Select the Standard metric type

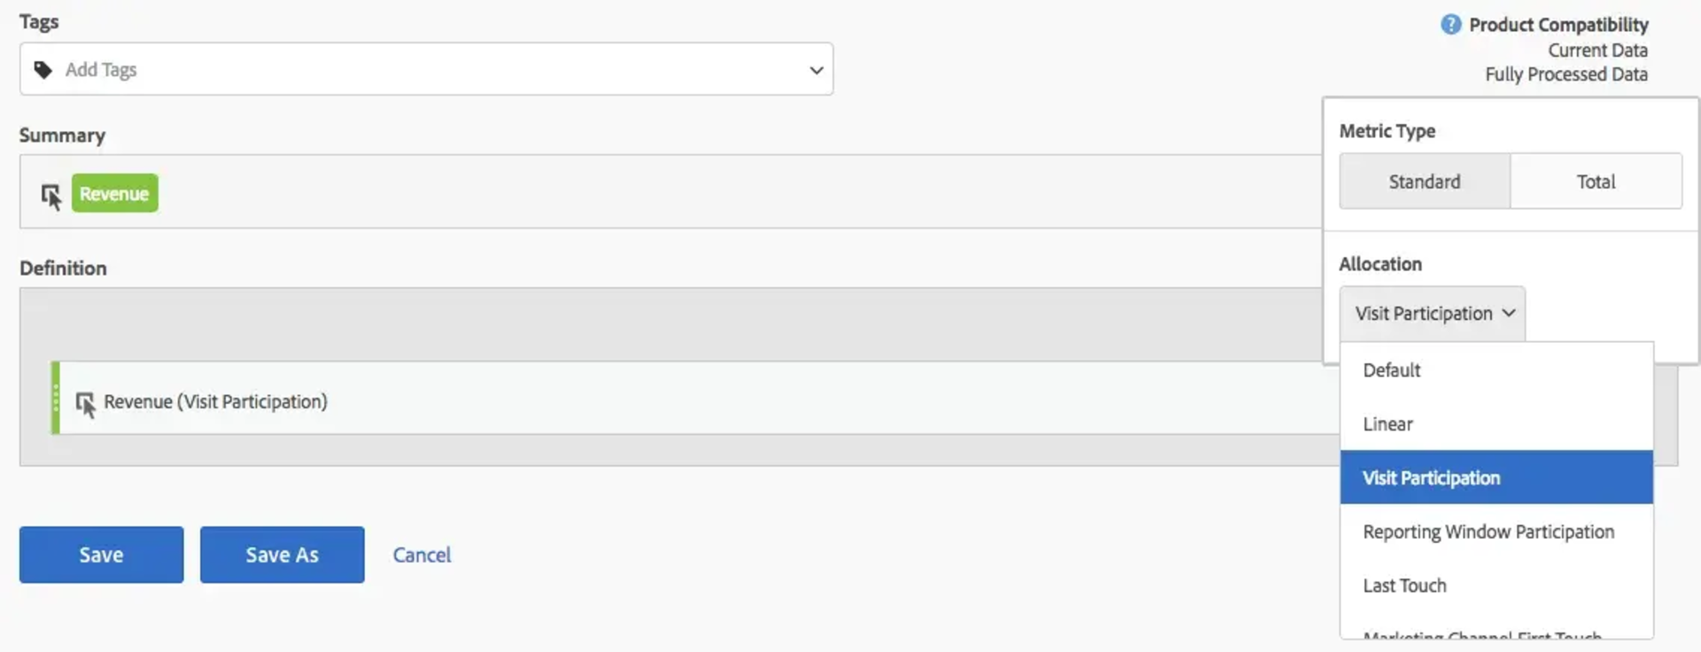(1423, 181)
